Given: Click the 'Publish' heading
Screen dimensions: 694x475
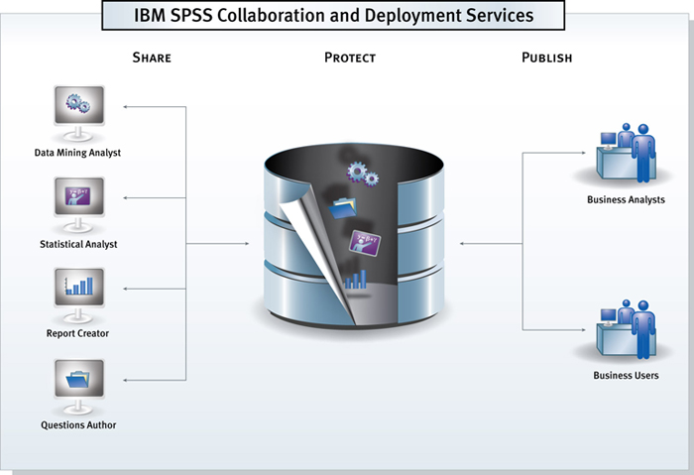Looking at the screenshot, I should coord(546,58).
